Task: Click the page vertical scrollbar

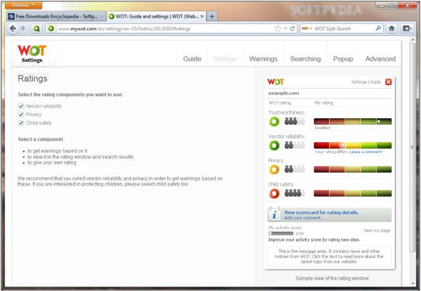Action: [413, 147]
